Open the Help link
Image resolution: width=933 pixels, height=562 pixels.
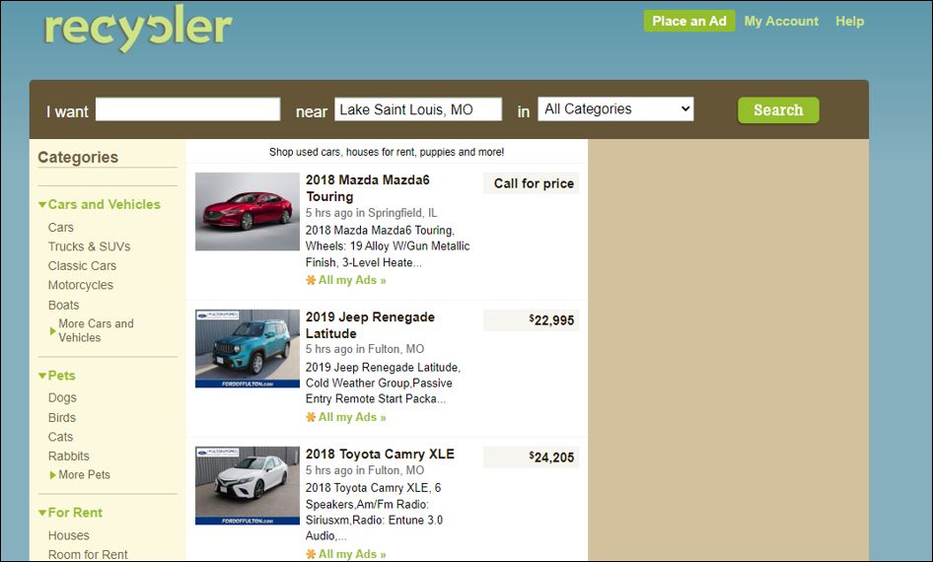click(850, 22)
